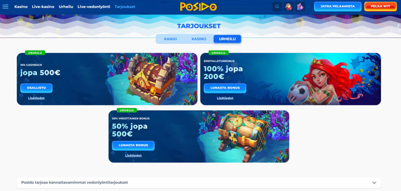Image resolution: width=401 pixels, height=191 pixels.
Task: Select the Kasino filter tab
Action: click(199, 39)
